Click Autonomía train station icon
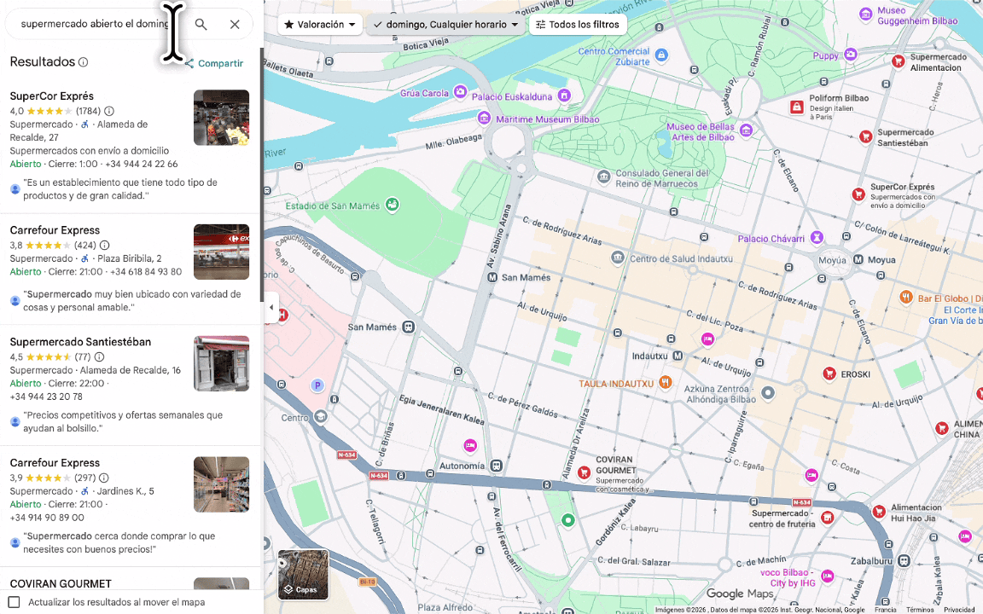 click(497, 466)
